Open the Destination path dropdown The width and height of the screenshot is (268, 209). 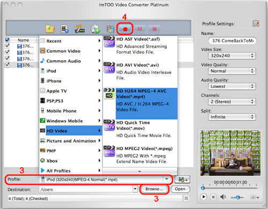click(135, 189)
